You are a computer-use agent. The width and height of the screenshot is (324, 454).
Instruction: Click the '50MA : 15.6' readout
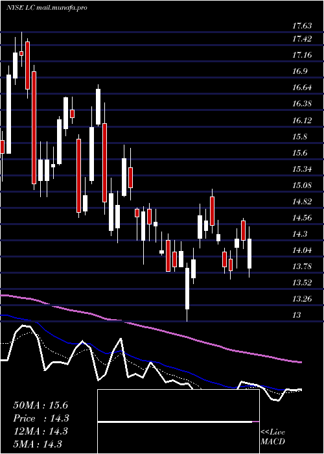coord(40,405)
